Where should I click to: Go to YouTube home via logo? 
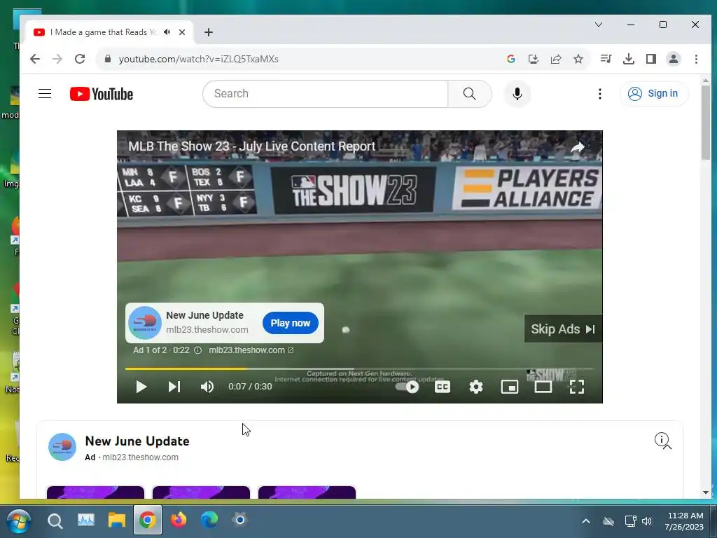tap(102, 94)
